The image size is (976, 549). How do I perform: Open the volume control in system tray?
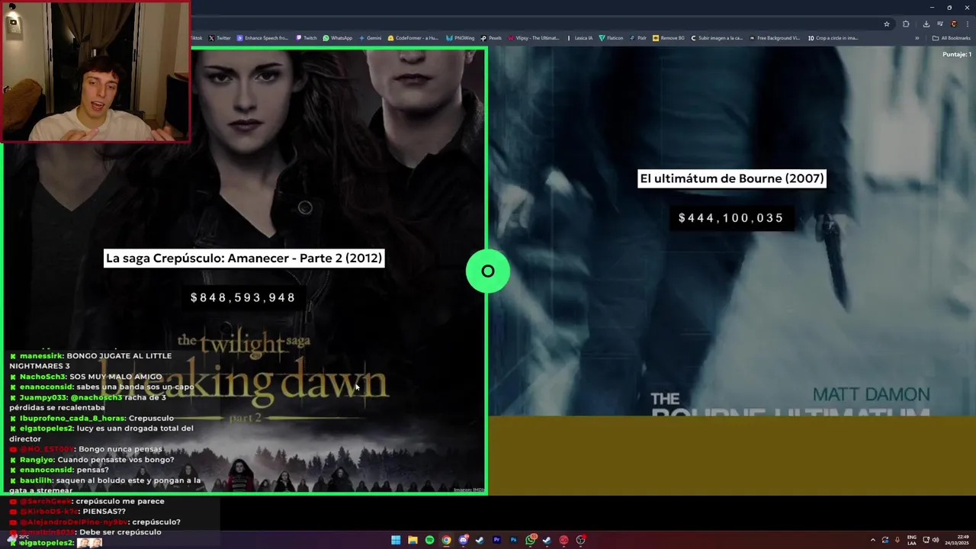pos(936,540)
